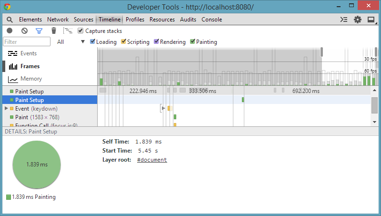Click inside the Filter text field

(27, 41)
